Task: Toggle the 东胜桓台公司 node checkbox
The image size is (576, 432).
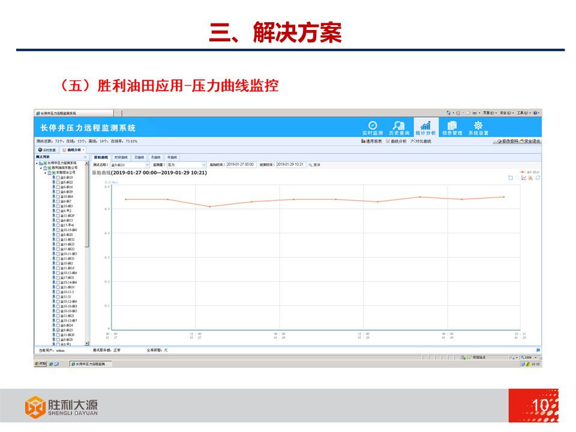Action: pos(53,173)
